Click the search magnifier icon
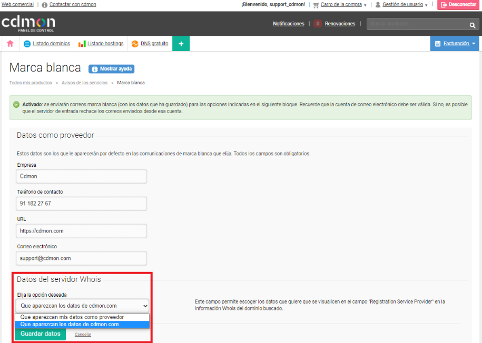 473,25
